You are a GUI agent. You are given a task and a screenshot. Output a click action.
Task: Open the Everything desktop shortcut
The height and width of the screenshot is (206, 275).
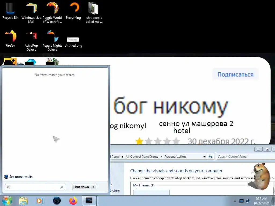(x=73, y=11)
